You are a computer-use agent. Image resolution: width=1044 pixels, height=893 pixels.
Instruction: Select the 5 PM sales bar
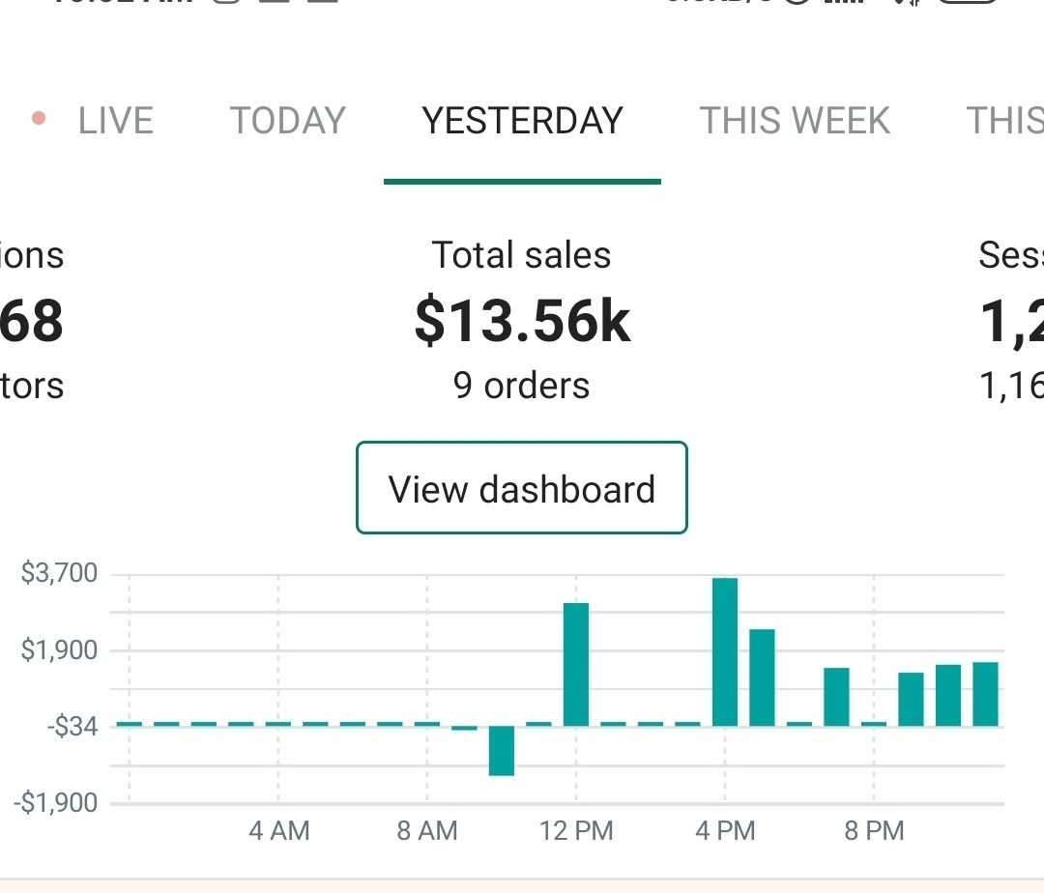(x=762, y=677)
